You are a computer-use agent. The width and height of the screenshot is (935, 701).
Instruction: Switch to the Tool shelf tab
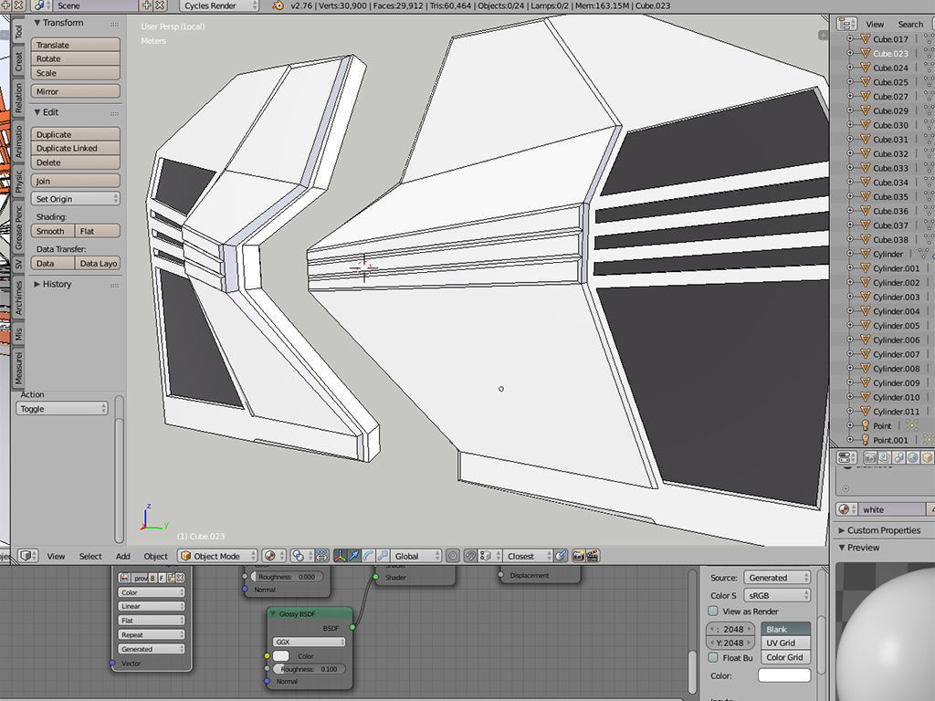click(x=18, y=32)
